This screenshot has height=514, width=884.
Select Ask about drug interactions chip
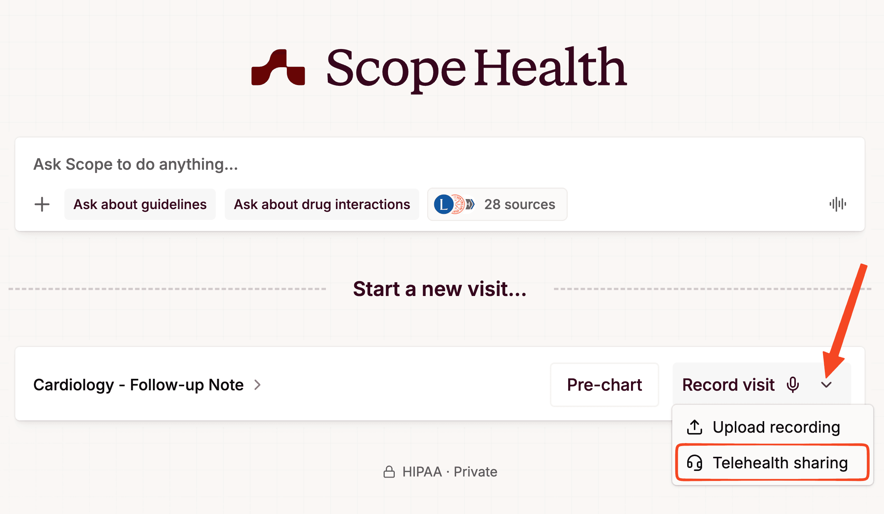click(x=322, y=204)
